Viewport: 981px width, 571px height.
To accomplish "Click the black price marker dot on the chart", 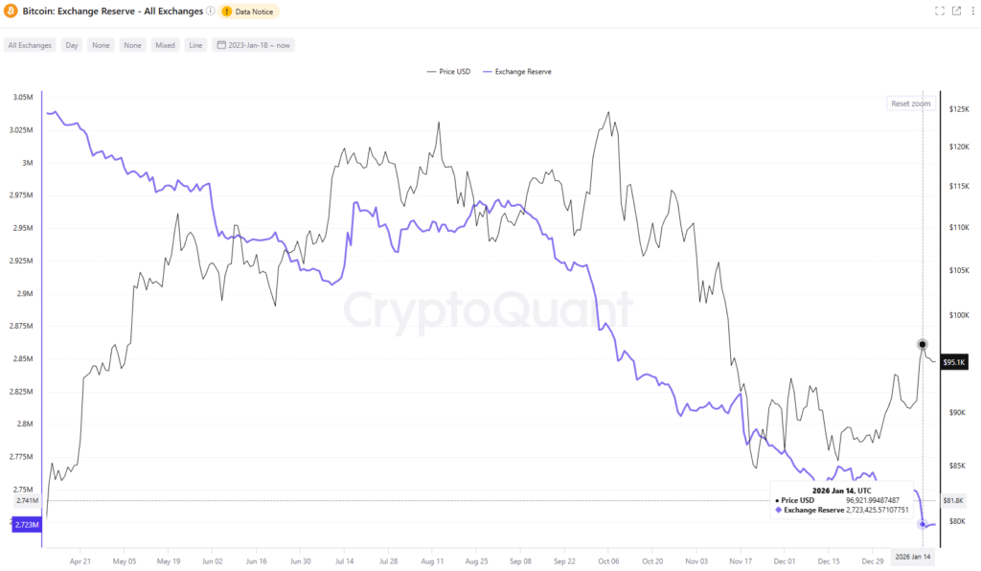I will click(x=923, y=344).
